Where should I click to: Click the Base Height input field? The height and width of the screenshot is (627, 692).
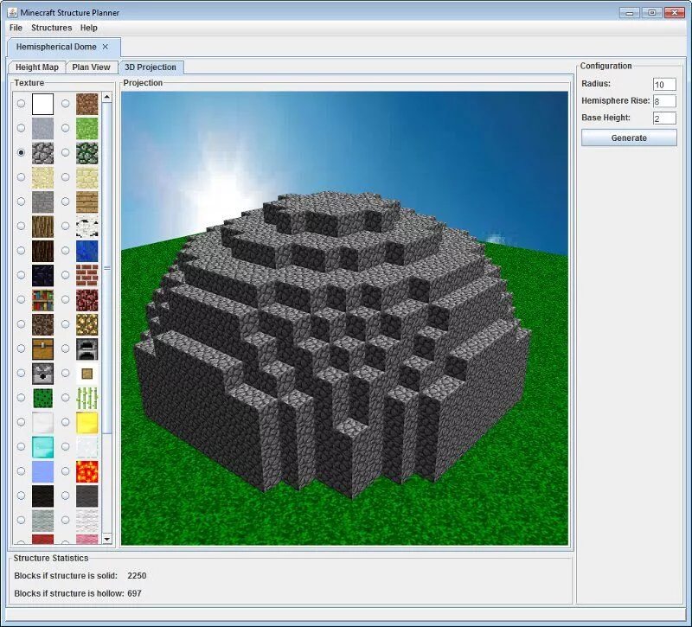pyautogui.click(x=664, y=118)
